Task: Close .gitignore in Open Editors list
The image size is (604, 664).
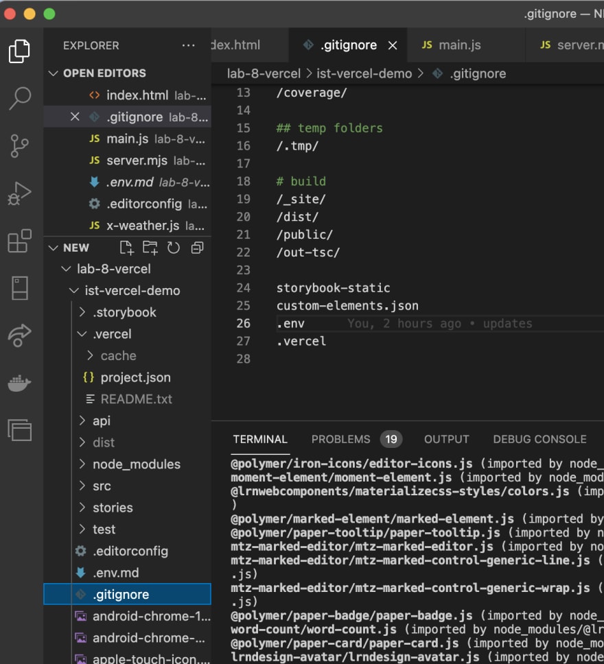Action: coord(75,117)
